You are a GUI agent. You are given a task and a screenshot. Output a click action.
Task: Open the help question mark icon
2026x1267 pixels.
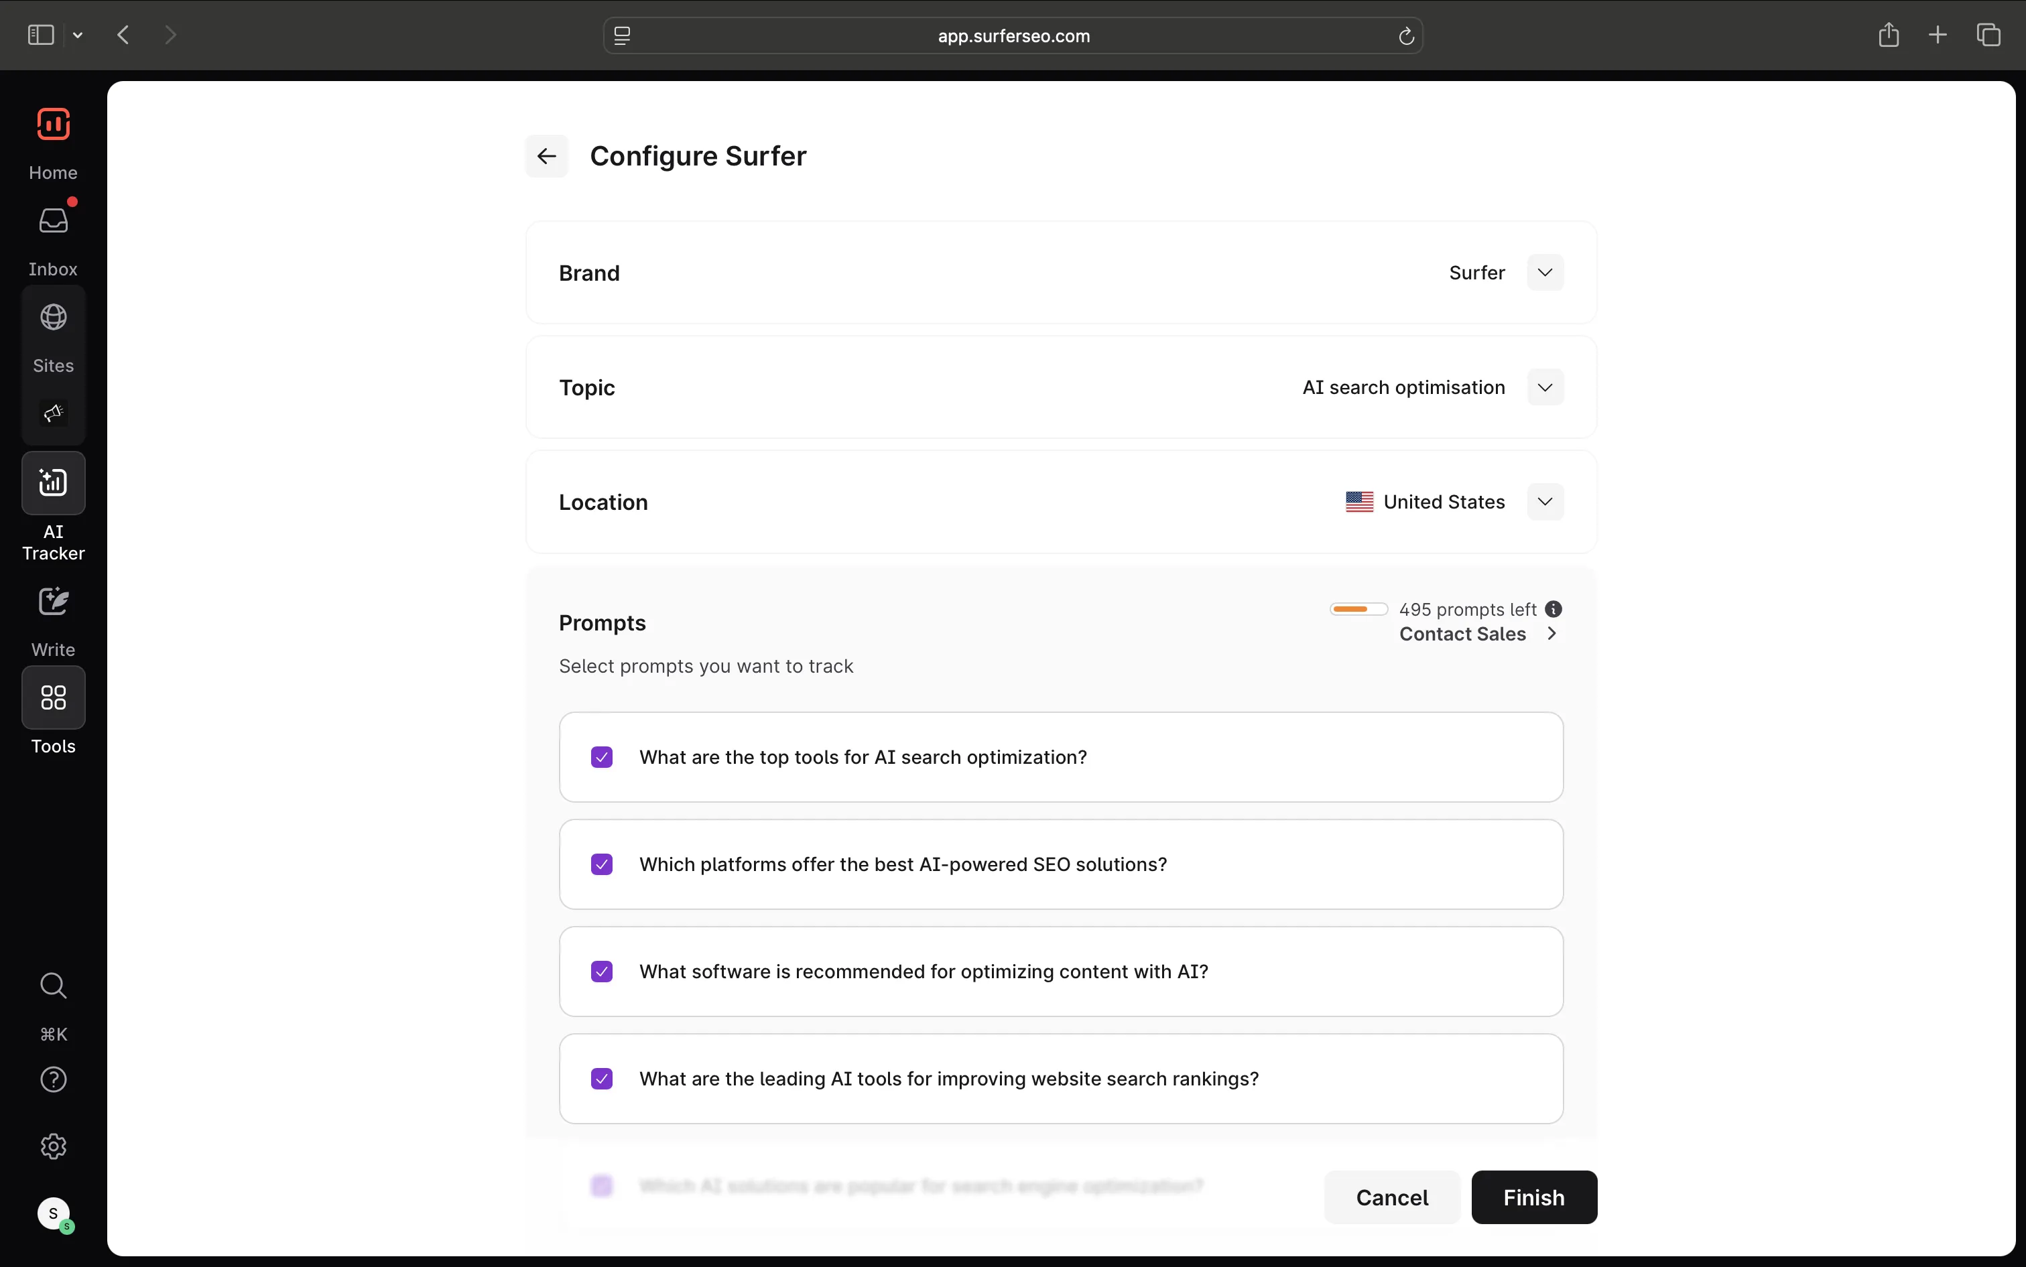coord(53,1079)
